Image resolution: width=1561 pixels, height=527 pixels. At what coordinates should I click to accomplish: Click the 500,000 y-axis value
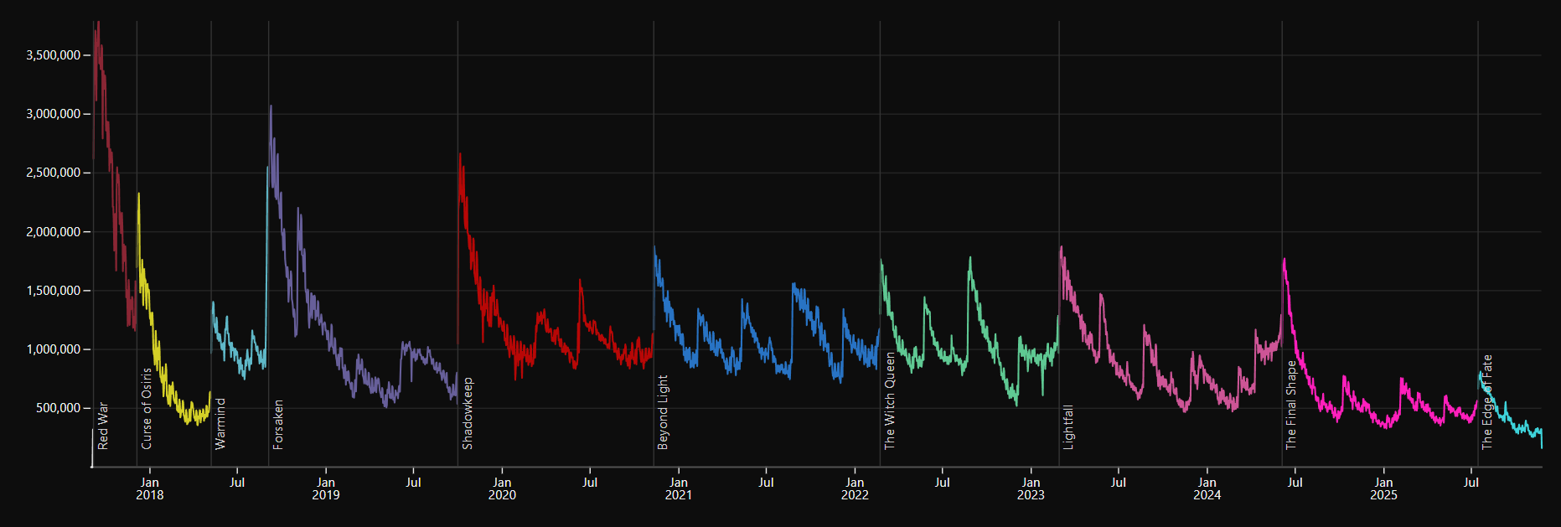tap(58, 408)
